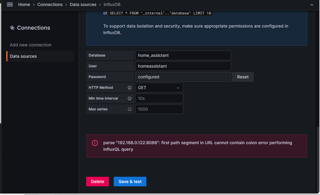Click the HTTP Method label
The width and height of the screenshot is (320, 195).
tap(101, 88)
